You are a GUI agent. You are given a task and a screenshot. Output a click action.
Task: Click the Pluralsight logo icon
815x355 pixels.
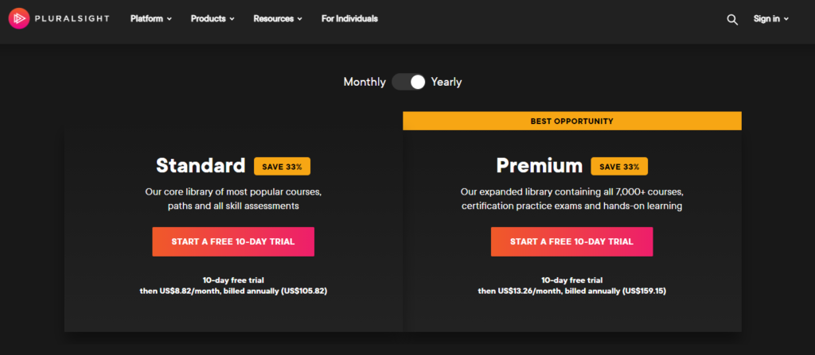click(x=18, y=18)
